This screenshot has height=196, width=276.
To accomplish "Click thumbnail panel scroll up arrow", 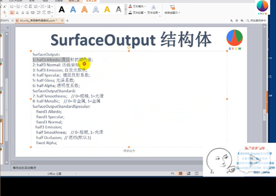I will click(x=6, y=34).
